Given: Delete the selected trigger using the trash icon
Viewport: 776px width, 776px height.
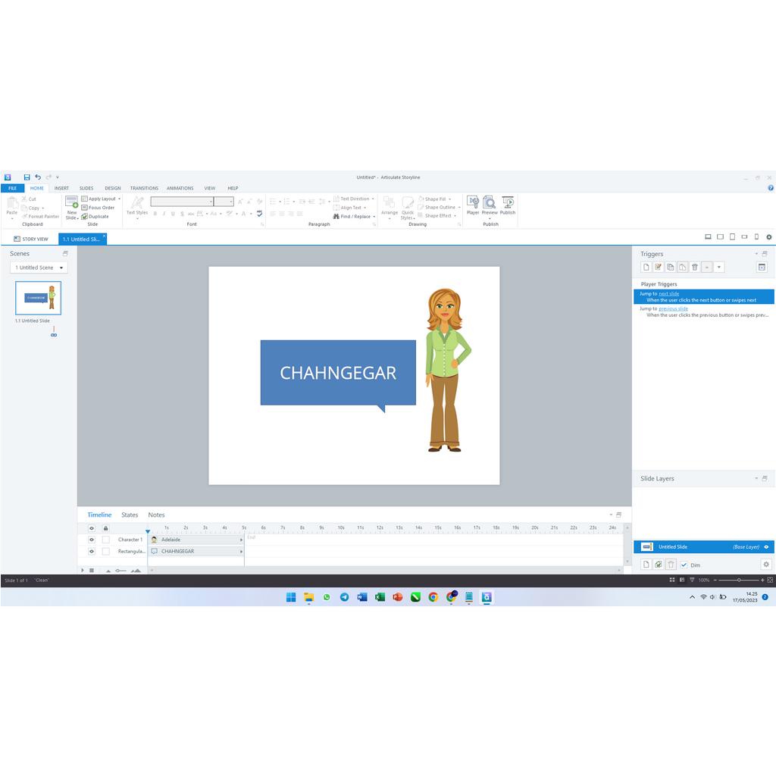Looking at the screenshot, I should (695, 267).
